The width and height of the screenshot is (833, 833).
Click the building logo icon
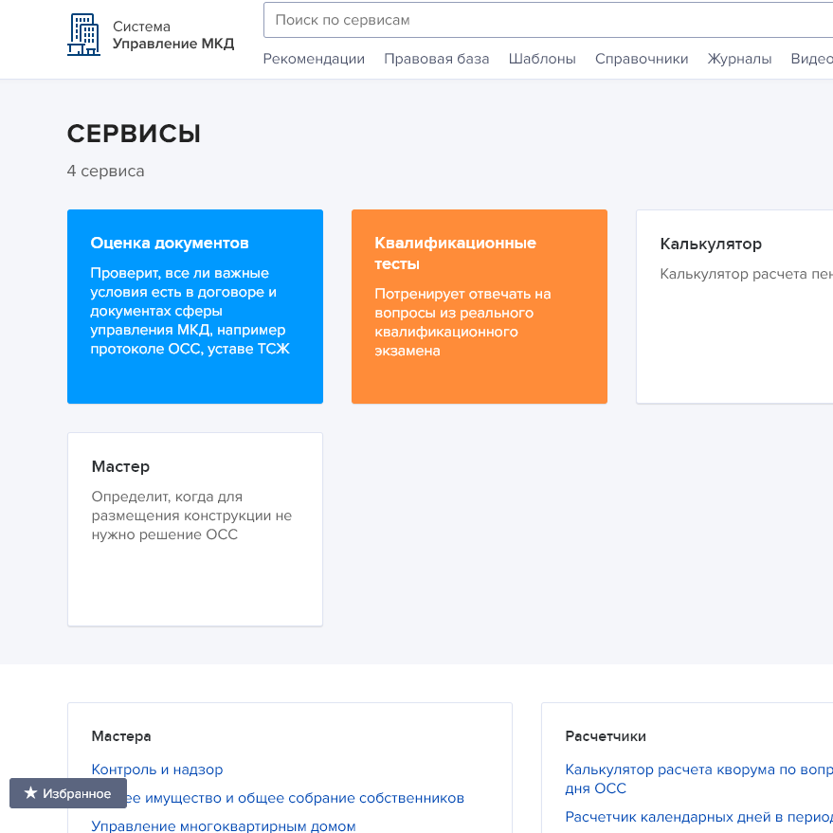(83, 34)
